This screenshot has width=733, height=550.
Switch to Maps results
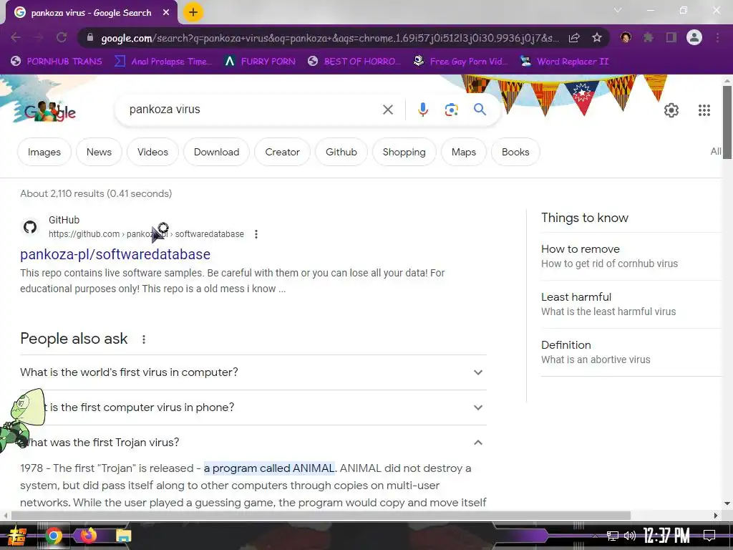point(464,152)
